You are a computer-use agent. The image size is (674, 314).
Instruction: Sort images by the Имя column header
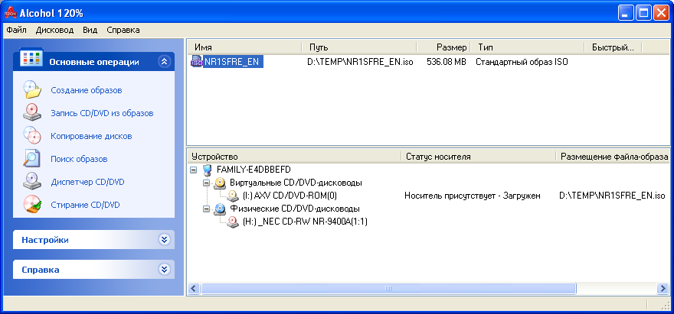tap(244, 47)
